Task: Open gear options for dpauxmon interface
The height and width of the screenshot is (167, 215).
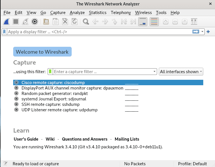Action: [16, 88]
